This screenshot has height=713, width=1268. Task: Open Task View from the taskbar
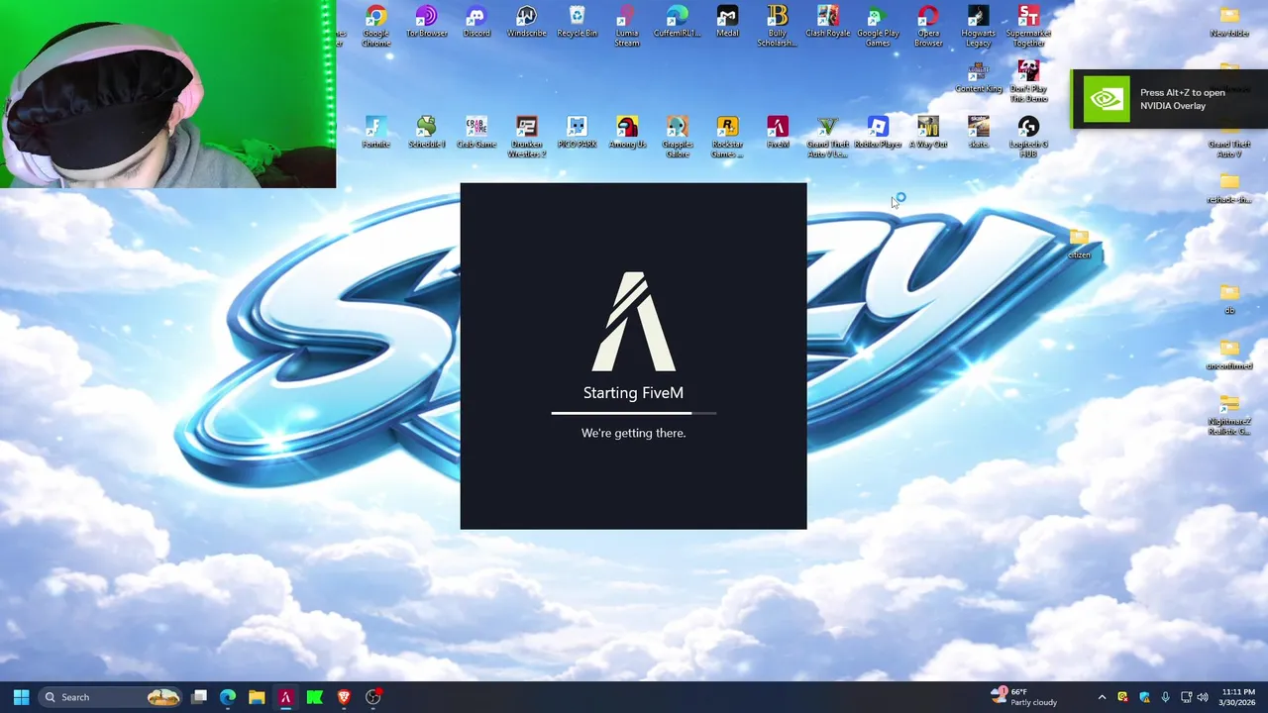pos(199,697)
